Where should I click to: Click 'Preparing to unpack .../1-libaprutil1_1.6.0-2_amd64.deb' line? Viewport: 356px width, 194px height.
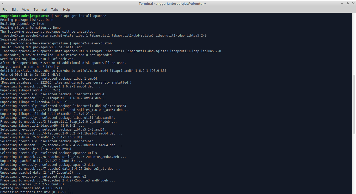54,98
